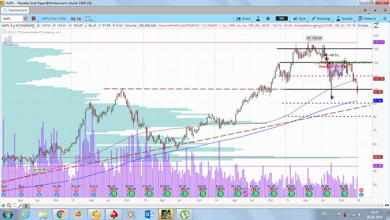This screenshot has height=220, width=390.
Task: Open media player icon in taskbar
Action: coord(131,214)
